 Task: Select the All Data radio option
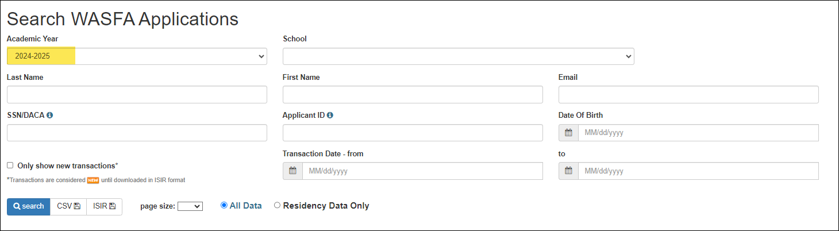[x=224, y=205]
